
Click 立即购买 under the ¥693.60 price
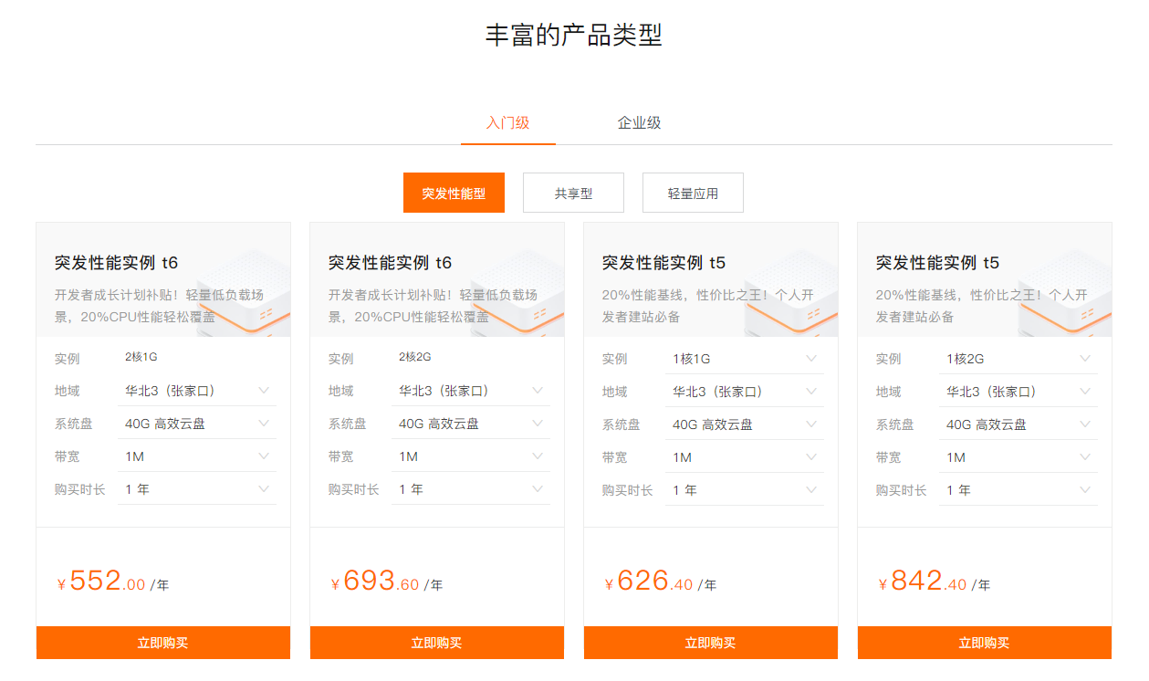click(437, 643)
